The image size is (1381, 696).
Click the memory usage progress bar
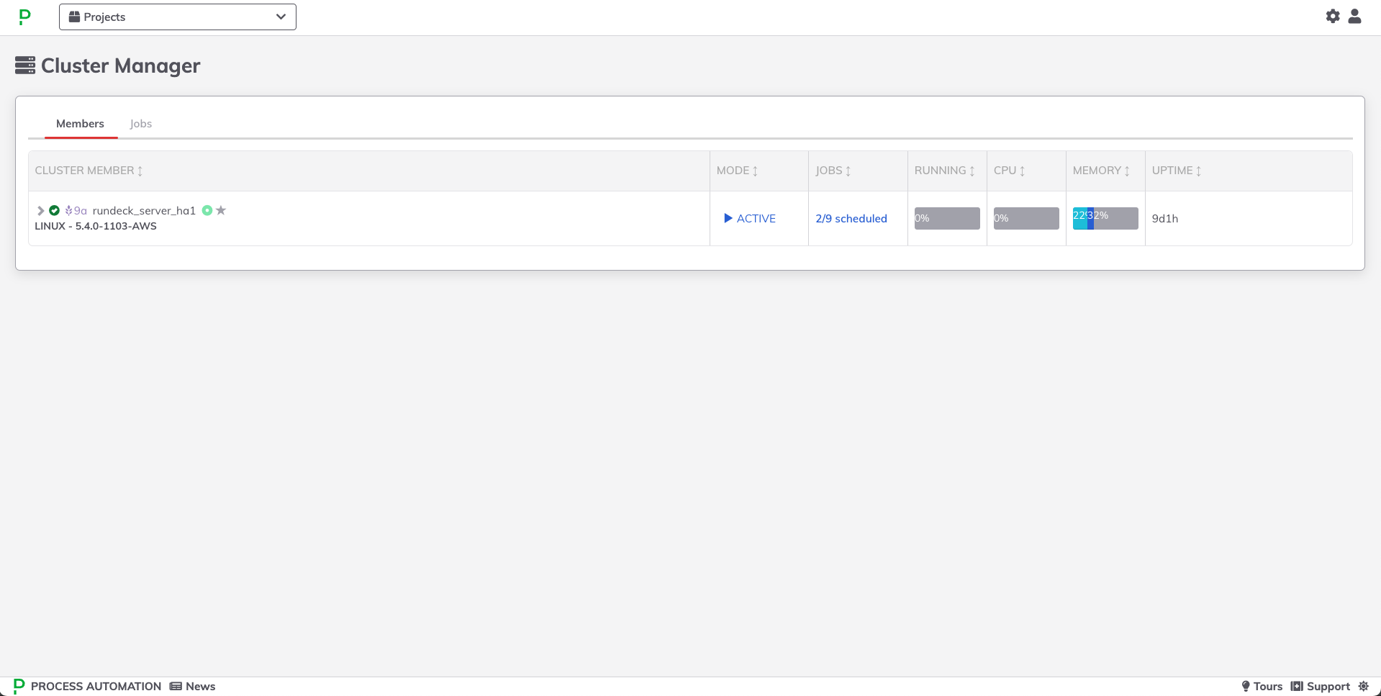pos(1105,219)
